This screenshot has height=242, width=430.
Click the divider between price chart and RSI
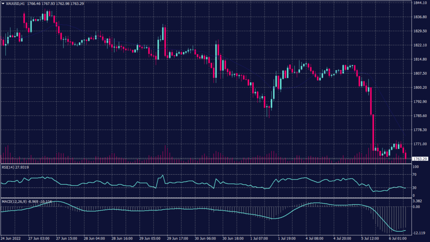[x=206, y=164]
